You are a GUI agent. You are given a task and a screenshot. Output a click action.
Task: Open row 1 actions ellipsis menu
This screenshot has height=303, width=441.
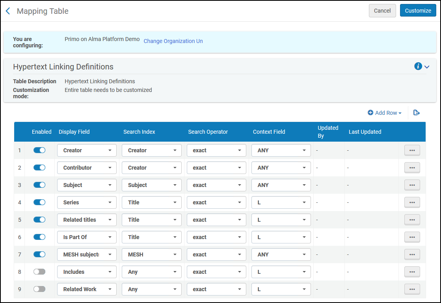coord(412,150)
